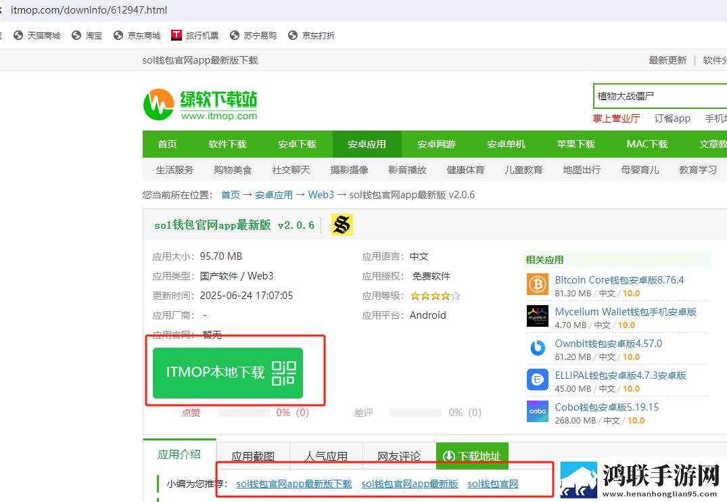Click the ELLIPAL wallet app icon
727x502 pixels.
[x=538, y=380]
